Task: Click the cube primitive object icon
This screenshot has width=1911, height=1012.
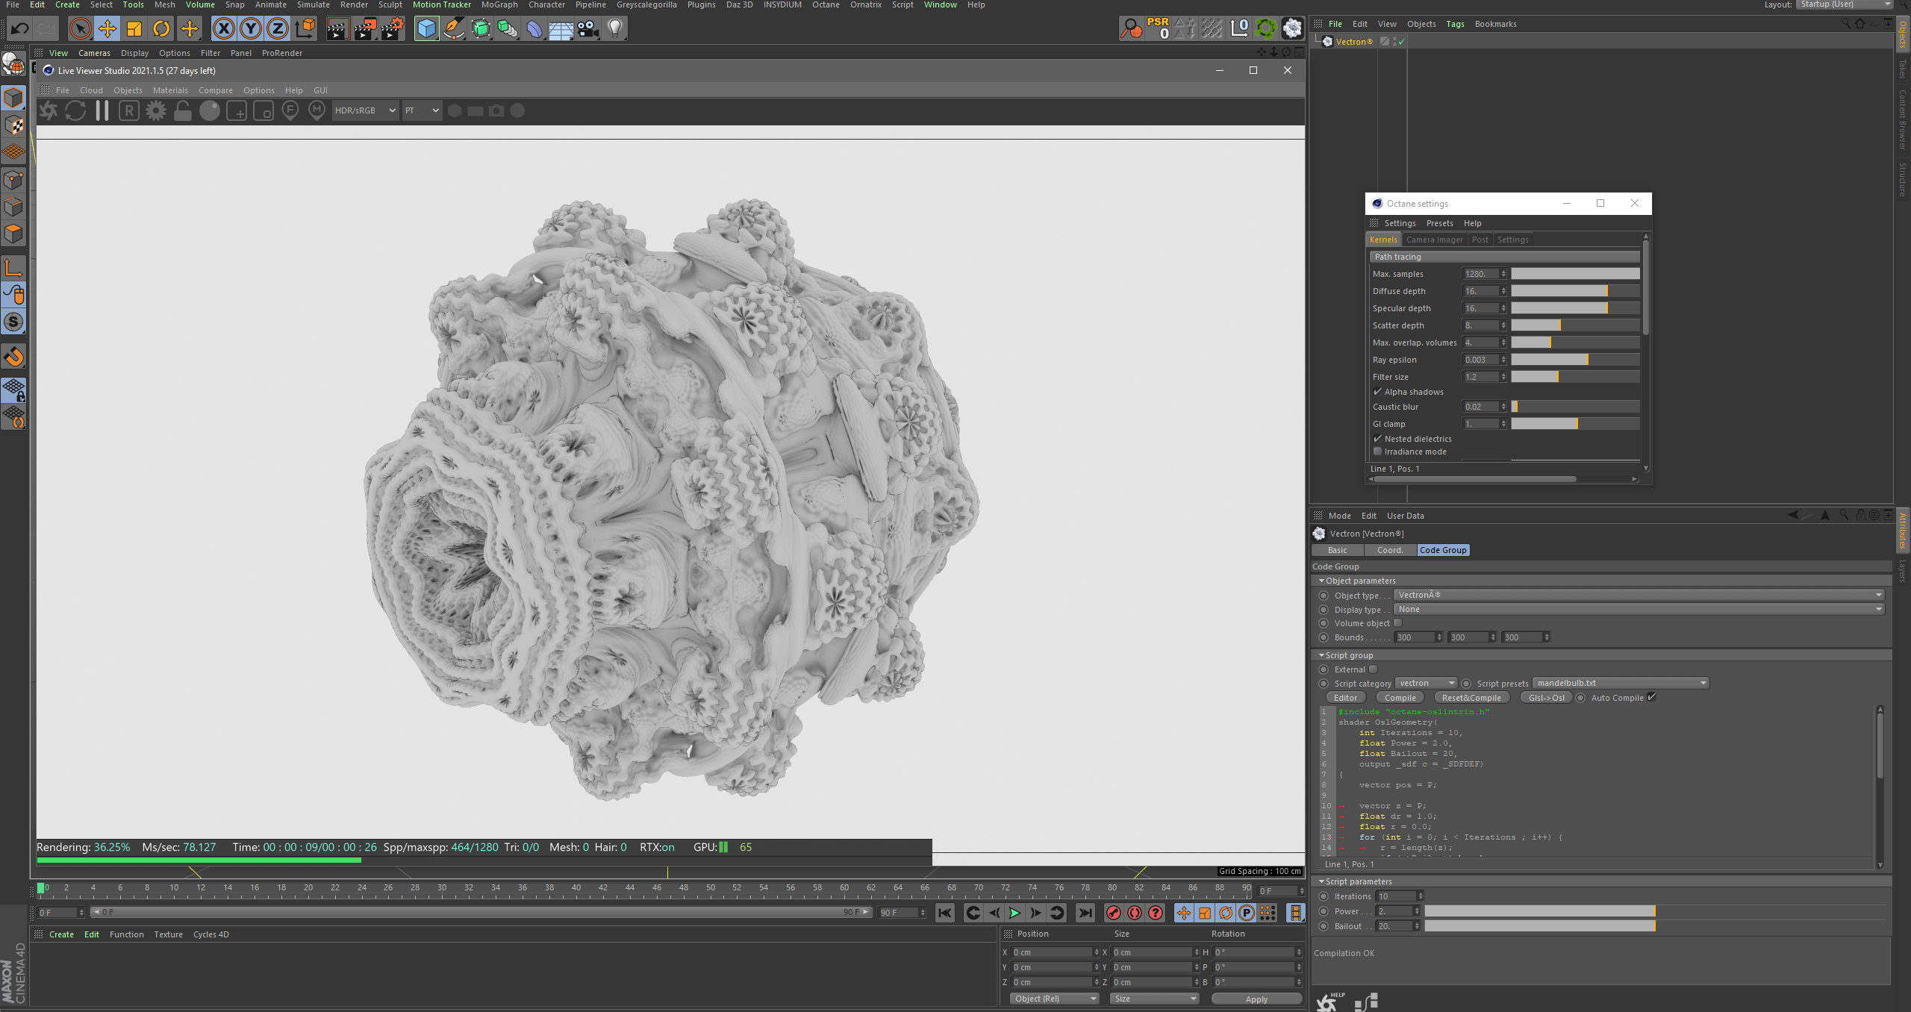Action: [427, 29]
